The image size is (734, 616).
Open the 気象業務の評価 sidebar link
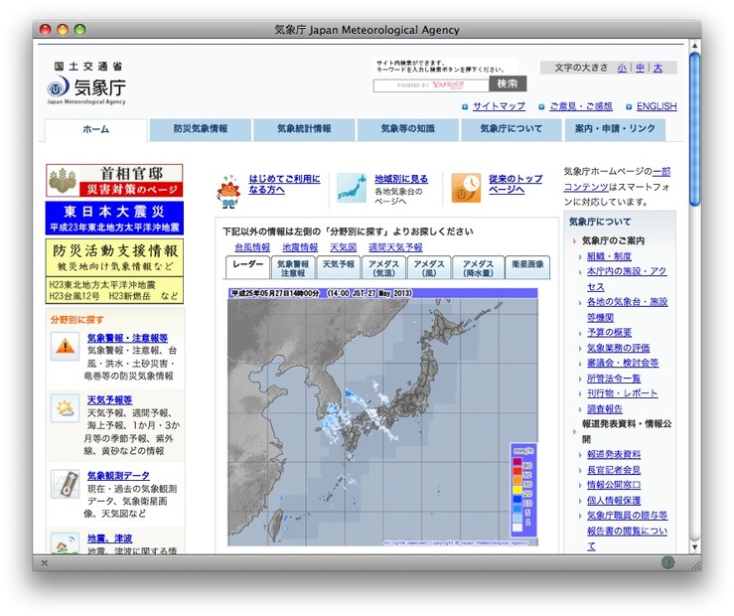pos(619,348)
